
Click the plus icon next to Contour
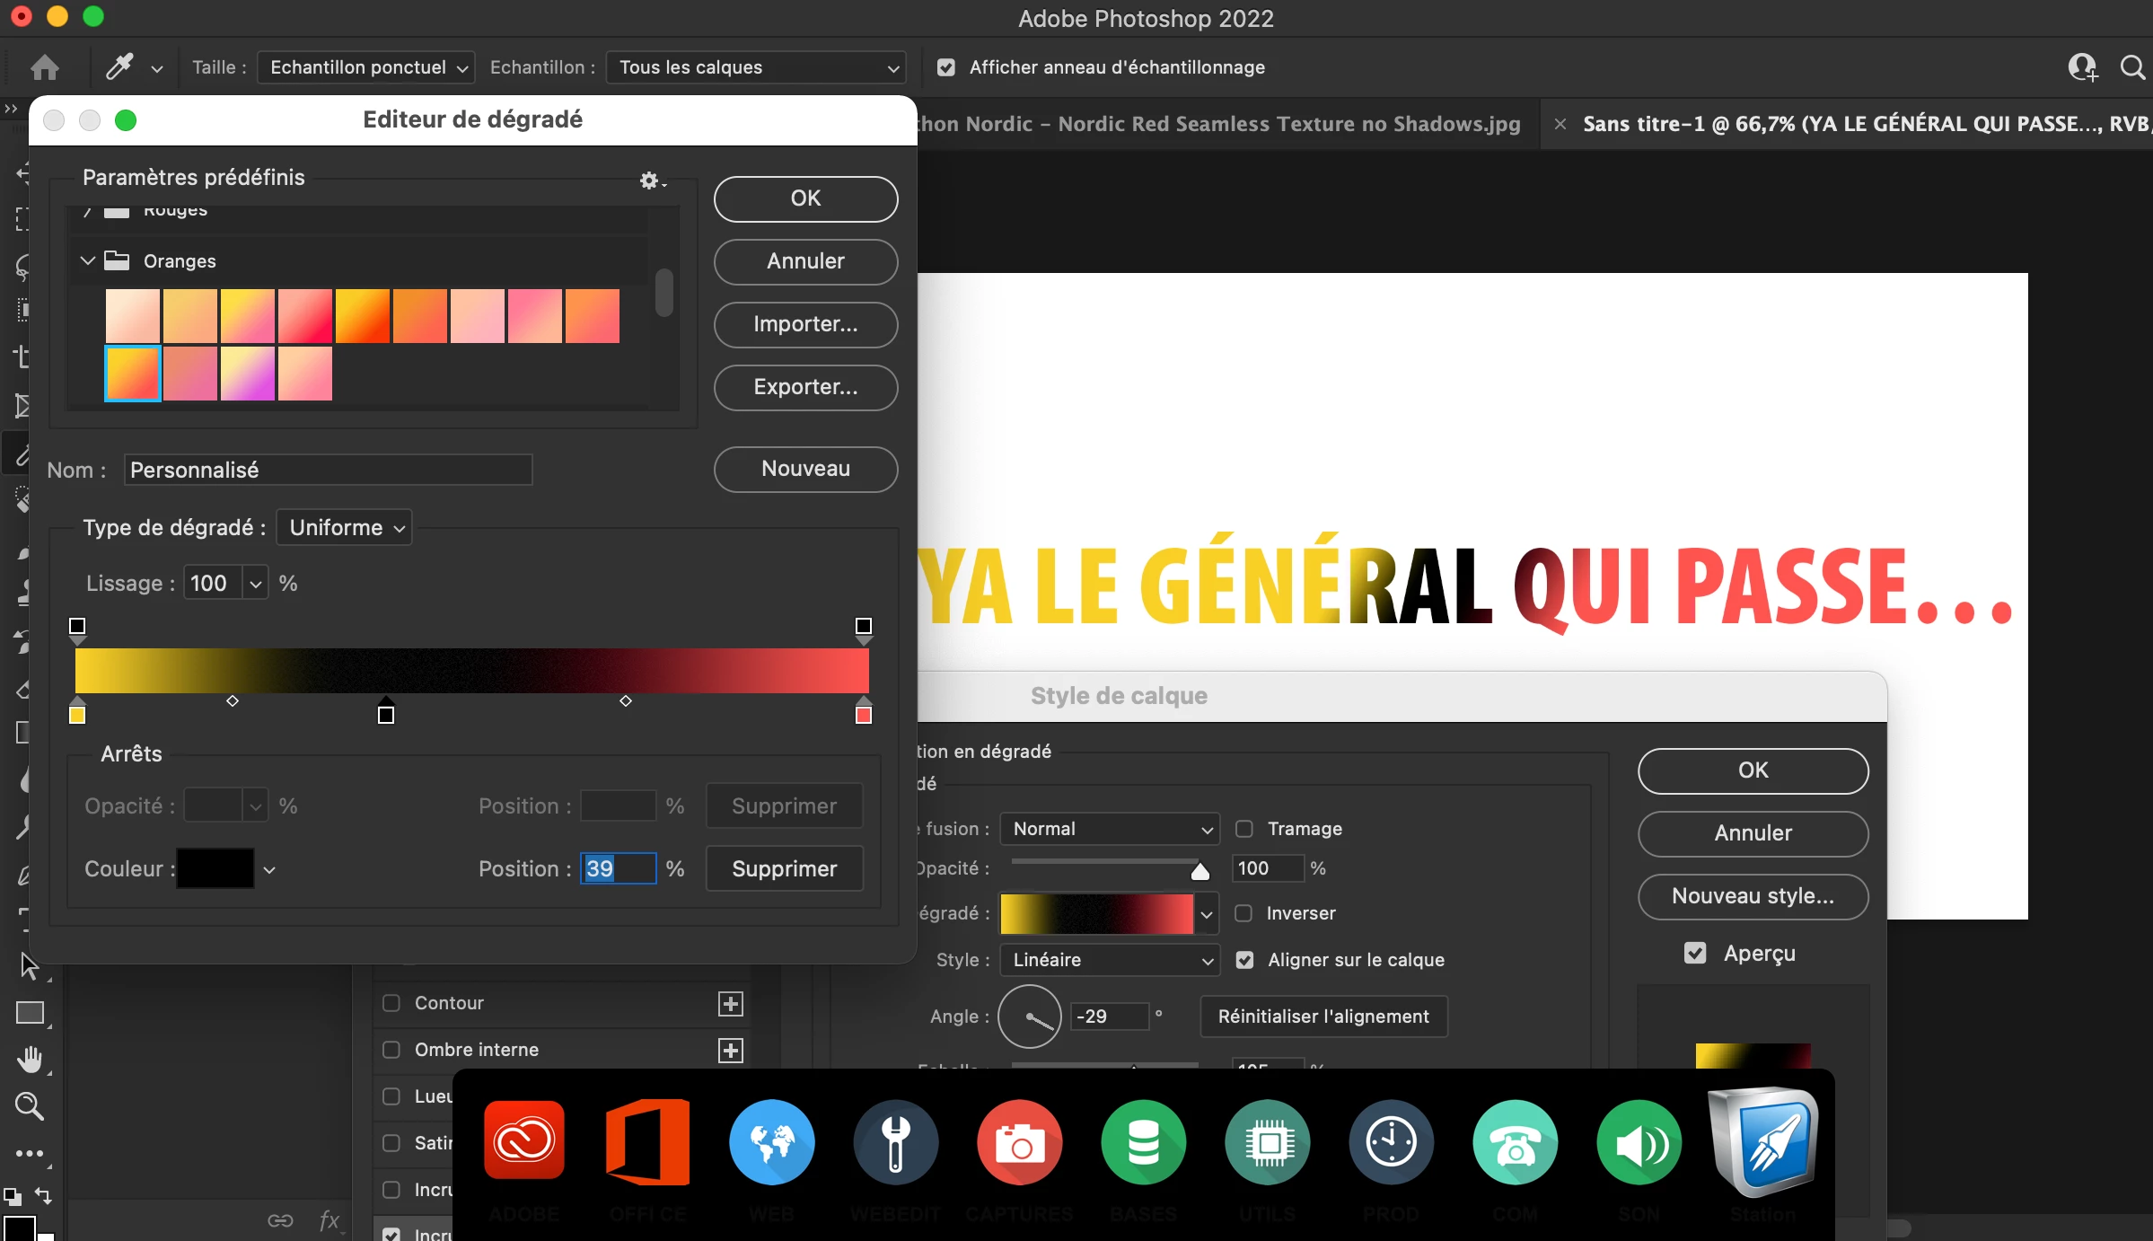click(x=731, y=1004)
